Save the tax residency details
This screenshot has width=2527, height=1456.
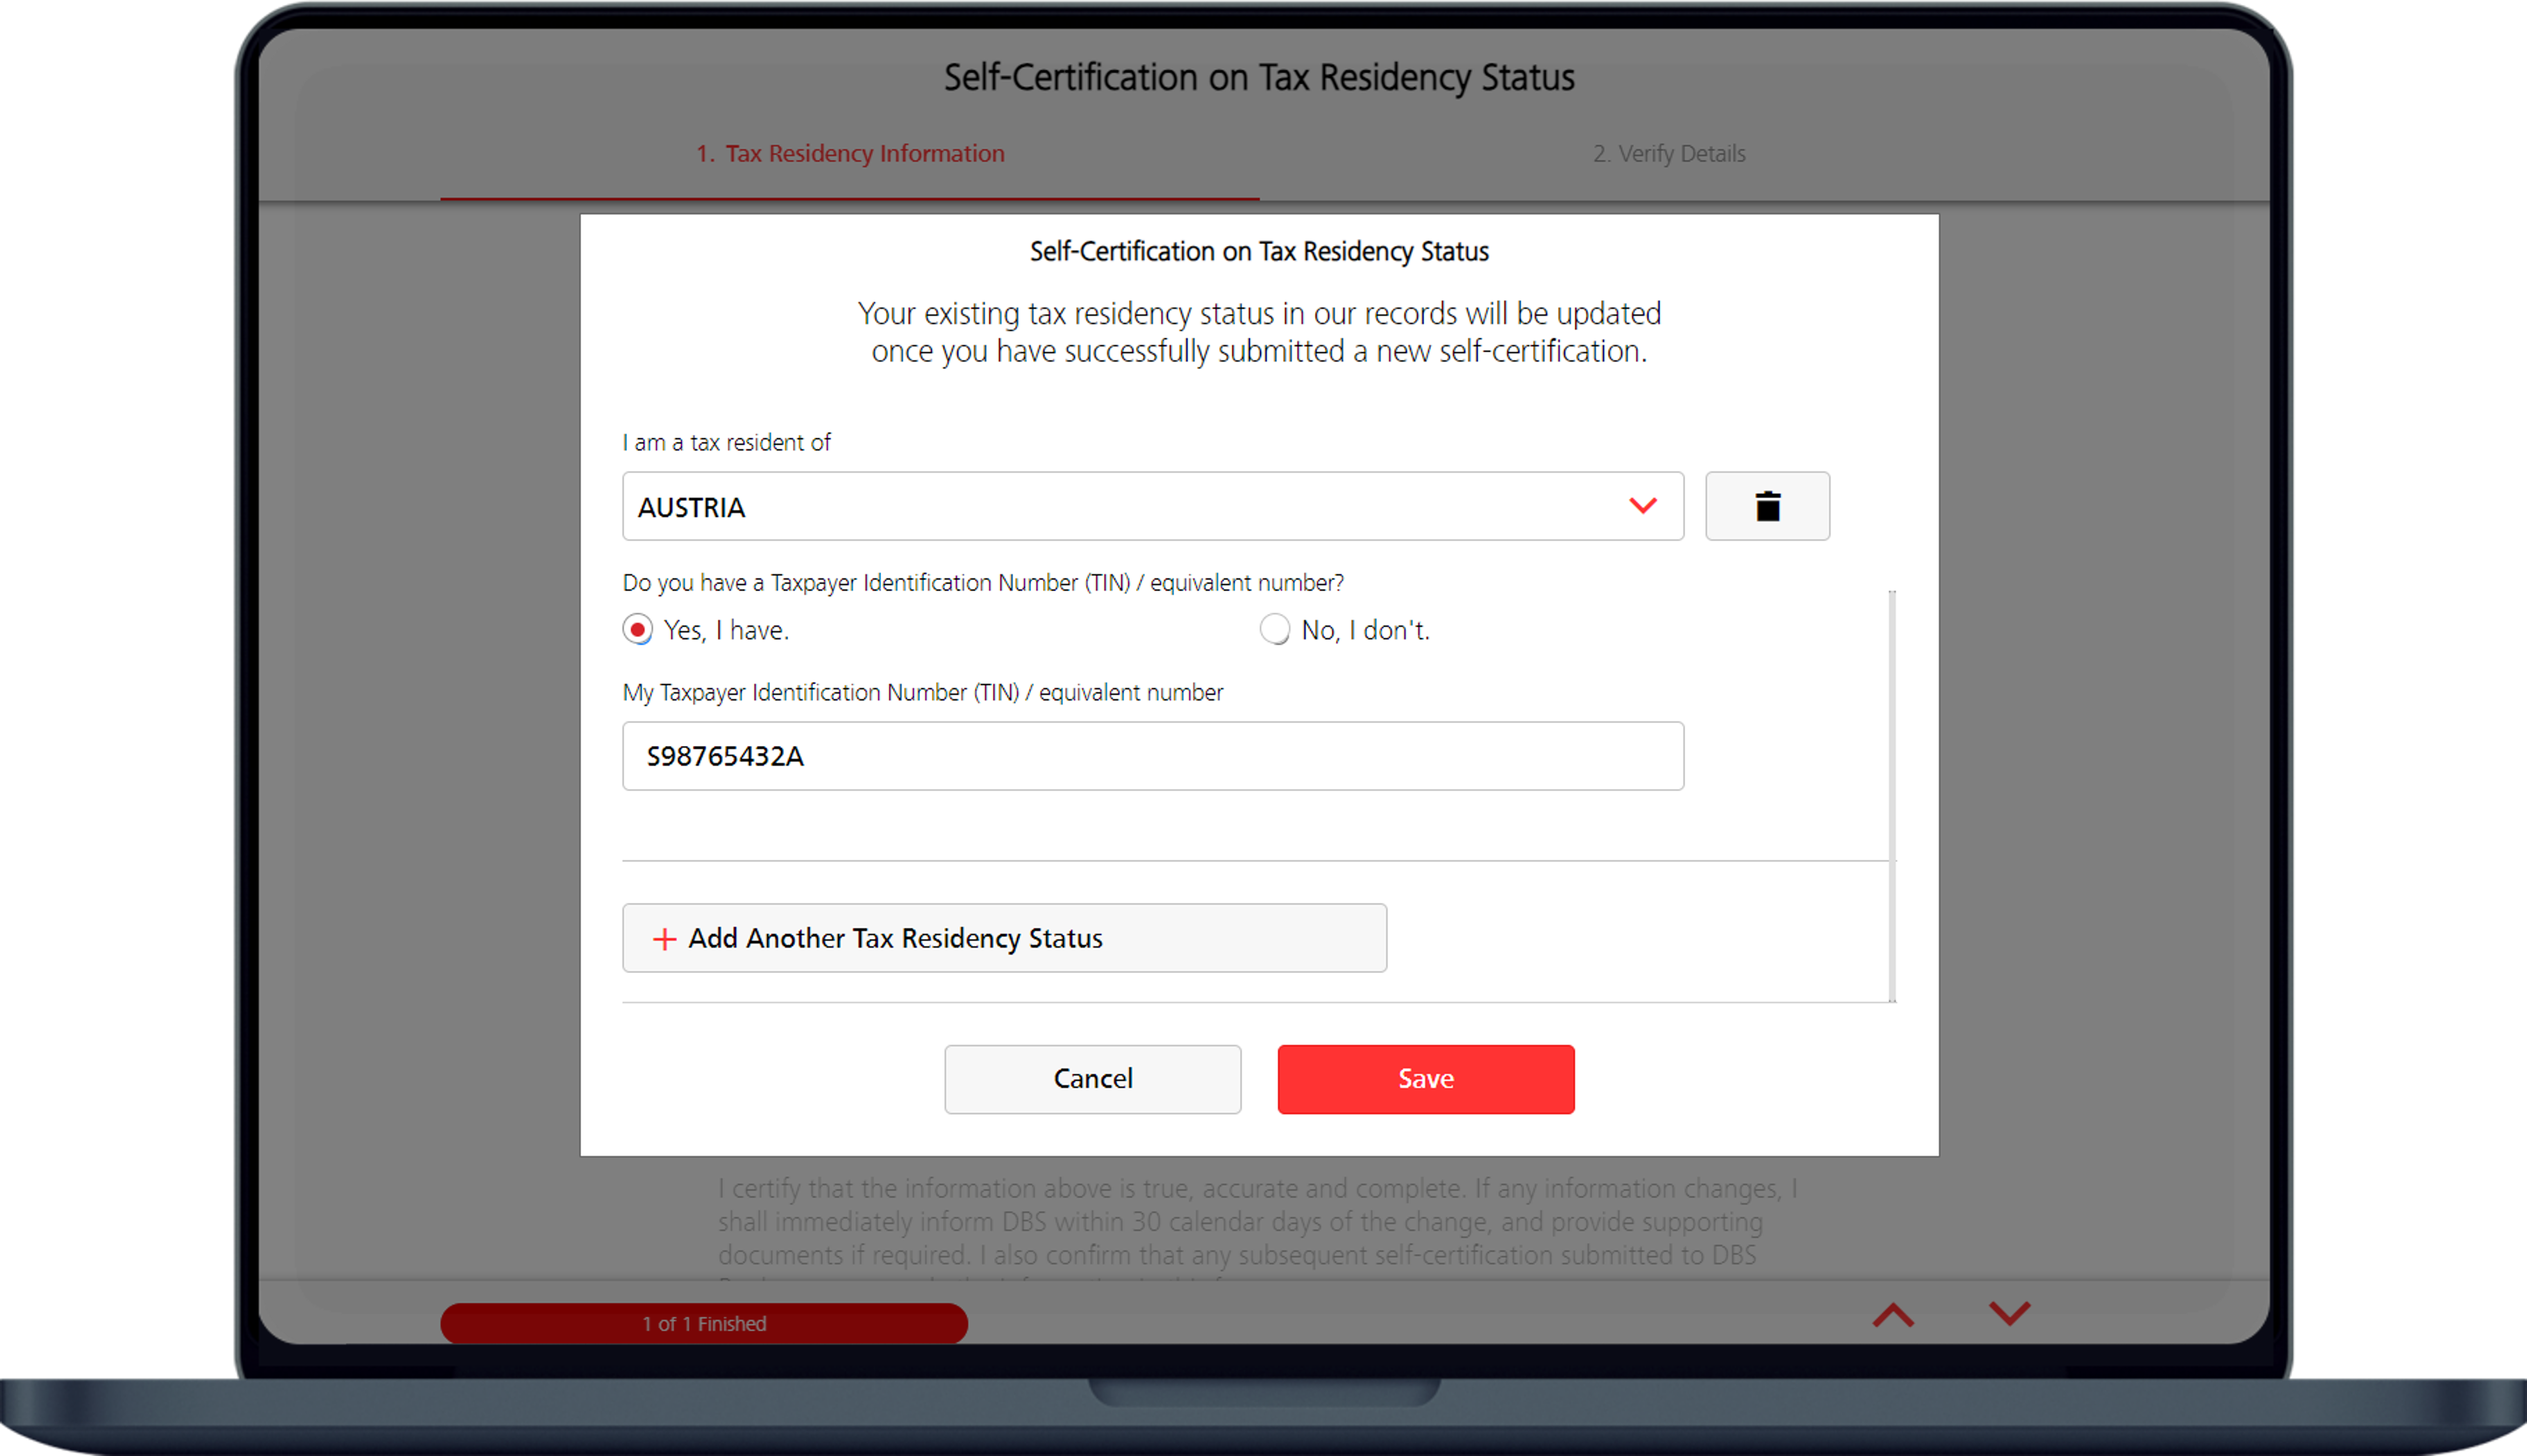click(x=1425, y=1079)
